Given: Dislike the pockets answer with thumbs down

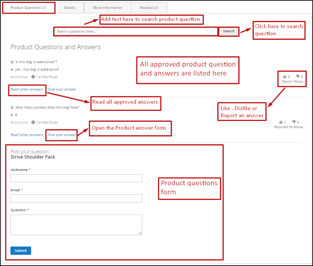Looking at the screenshot, I should (294, 122).
